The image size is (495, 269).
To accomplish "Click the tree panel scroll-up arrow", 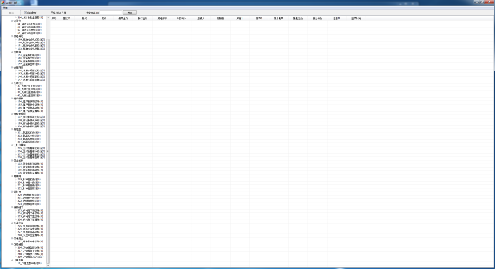I will pos(47,18).
